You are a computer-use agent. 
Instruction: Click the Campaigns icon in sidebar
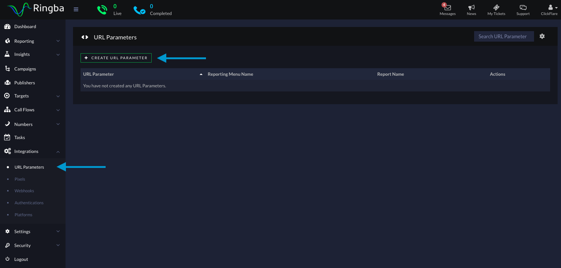tap(7, 69)
